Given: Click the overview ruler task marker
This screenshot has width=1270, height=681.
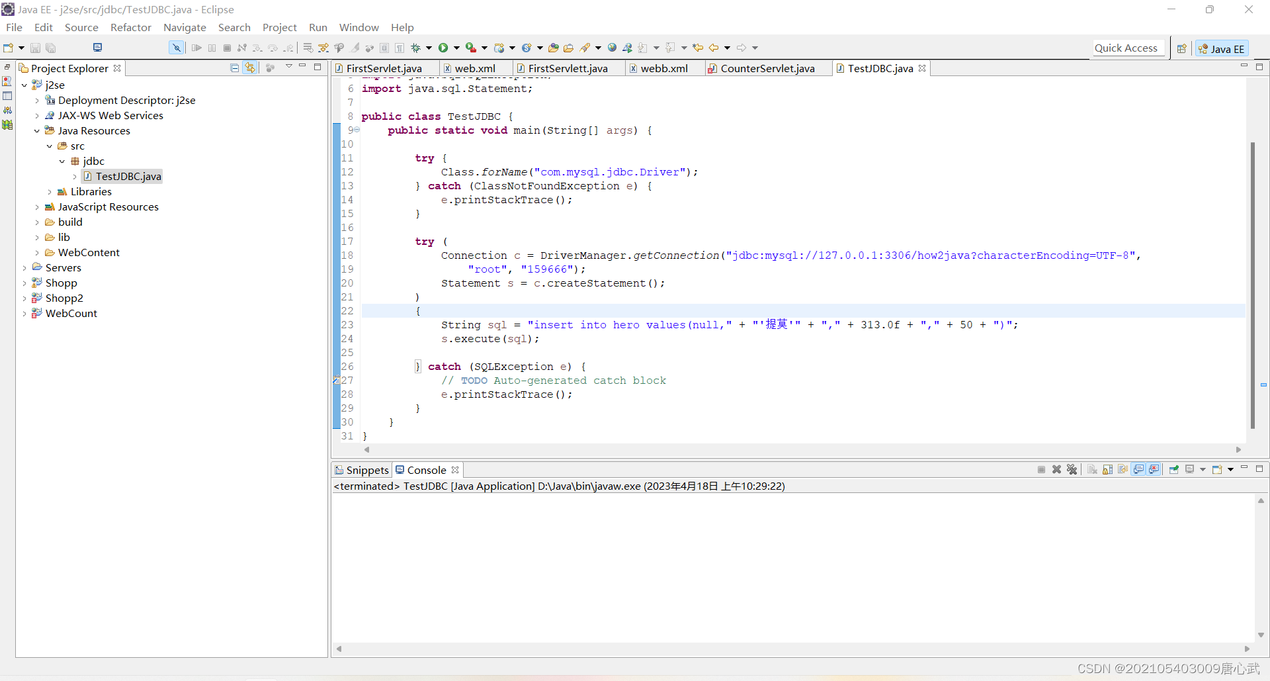Looking at the screenshot, I should point(1263,385).
